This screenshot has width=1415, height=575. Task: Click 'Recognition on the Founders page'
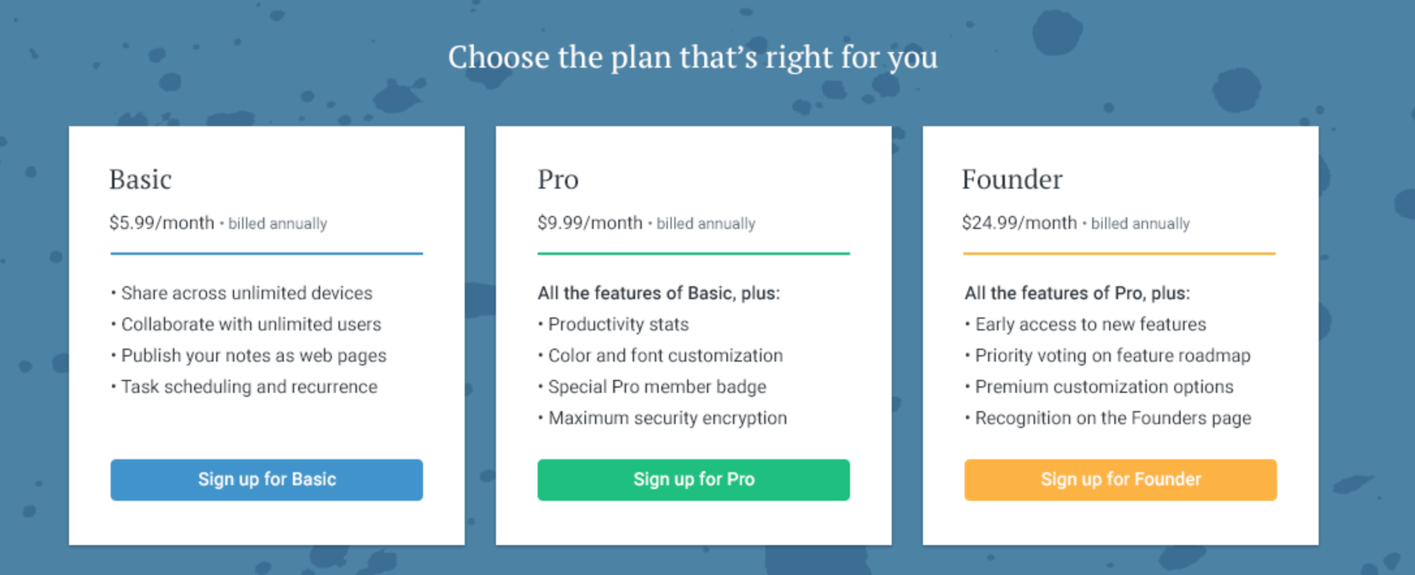click(x=1112, y=418)
